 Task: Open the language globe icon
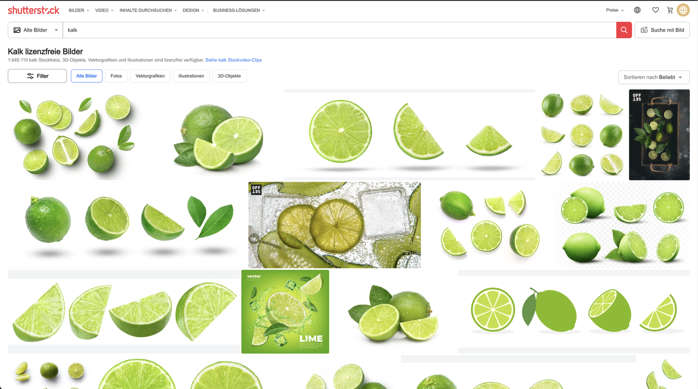click(x=637, y=10)
